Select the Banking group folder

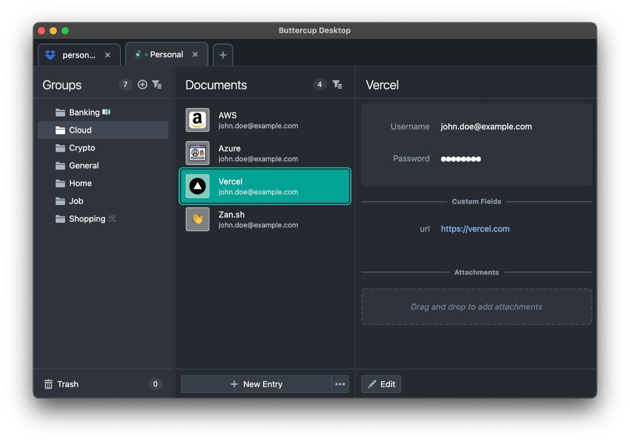point(84,112)
